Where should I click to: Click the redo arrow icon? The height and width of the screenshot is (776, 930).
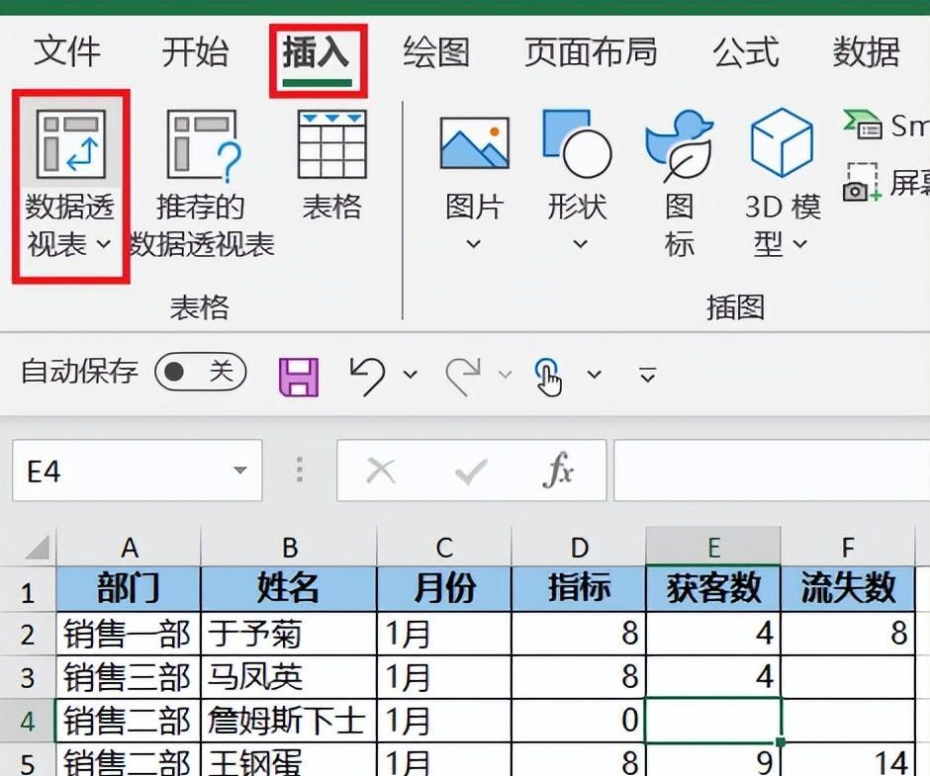click(464, 376)
